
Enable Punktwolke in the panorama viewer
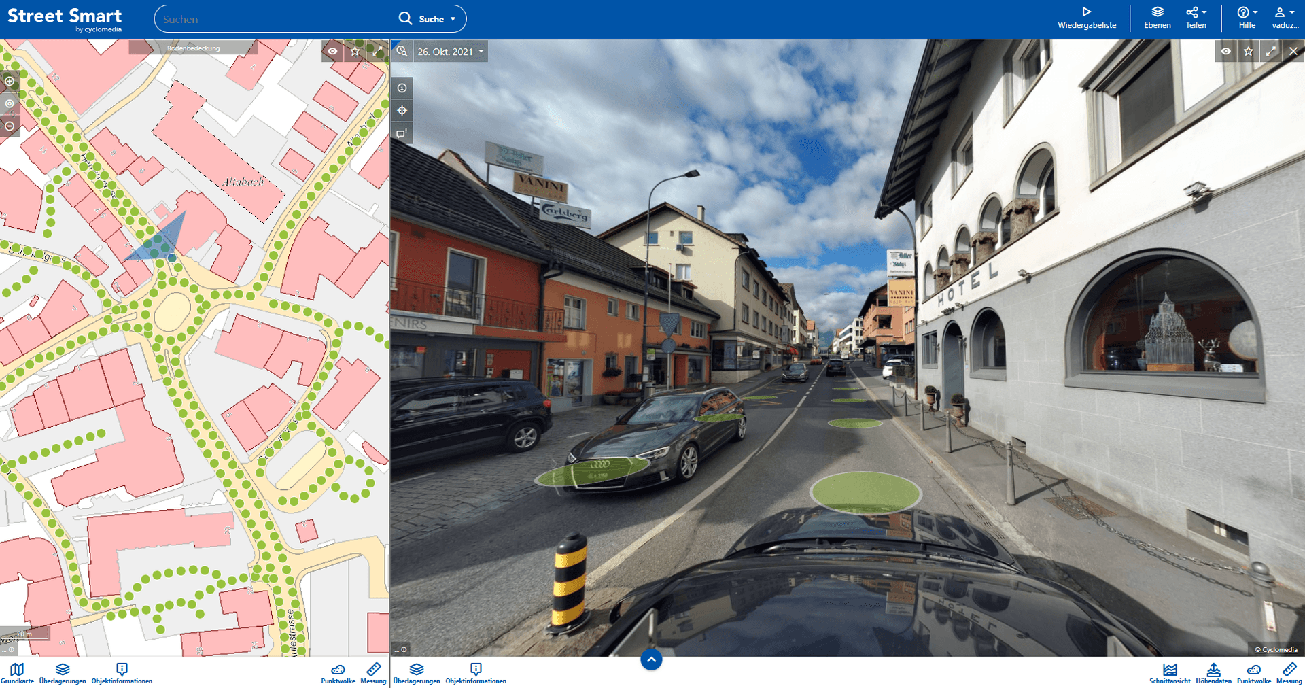pyautogui.click(x=1253, y=672)
